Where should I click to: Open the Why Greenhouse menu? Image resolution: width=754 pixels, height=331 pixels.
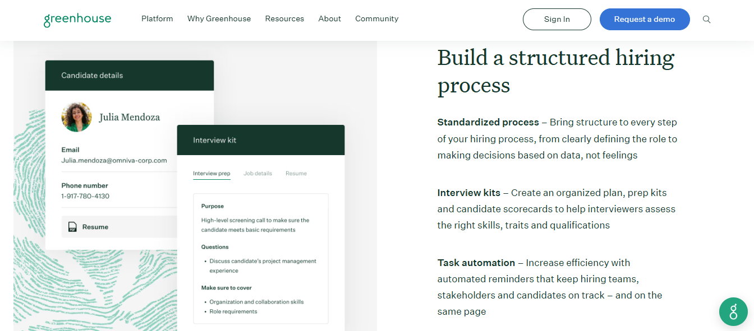pyautogui.click(x=219, y=18)
